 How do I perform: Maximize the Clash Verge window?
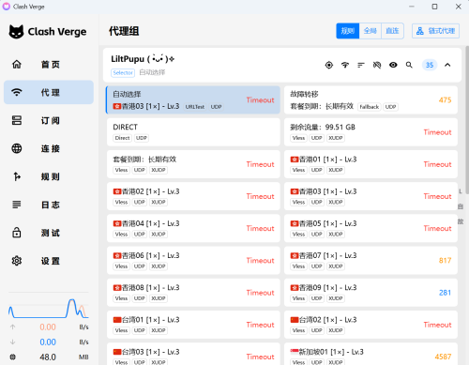click(434, 7)
